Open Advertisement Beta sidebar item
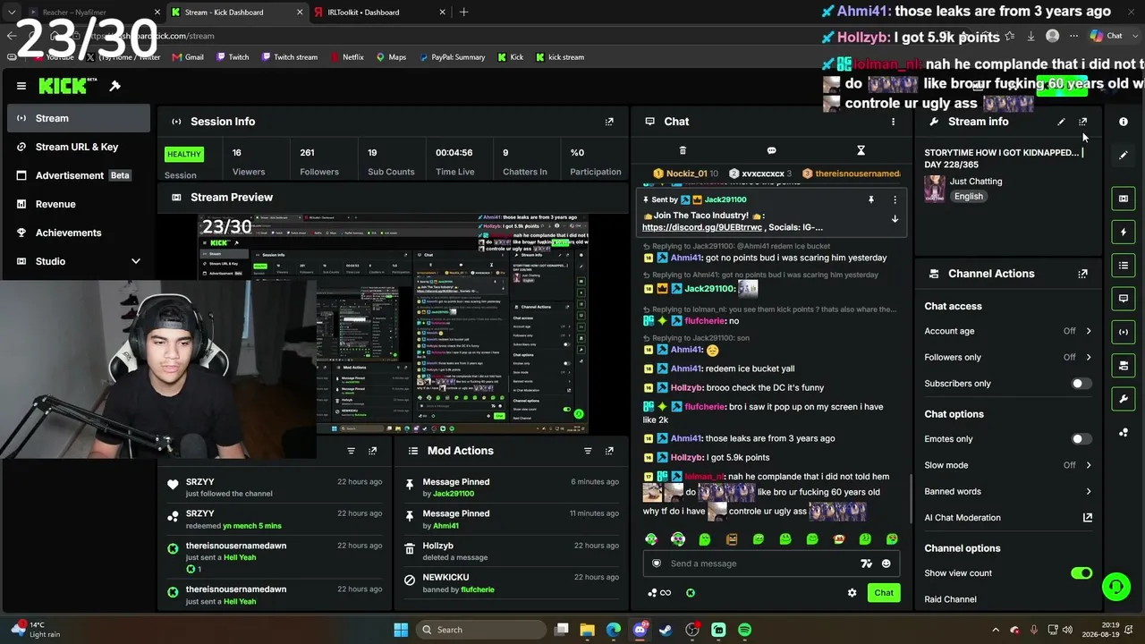1145x644 pixels. 79,175
